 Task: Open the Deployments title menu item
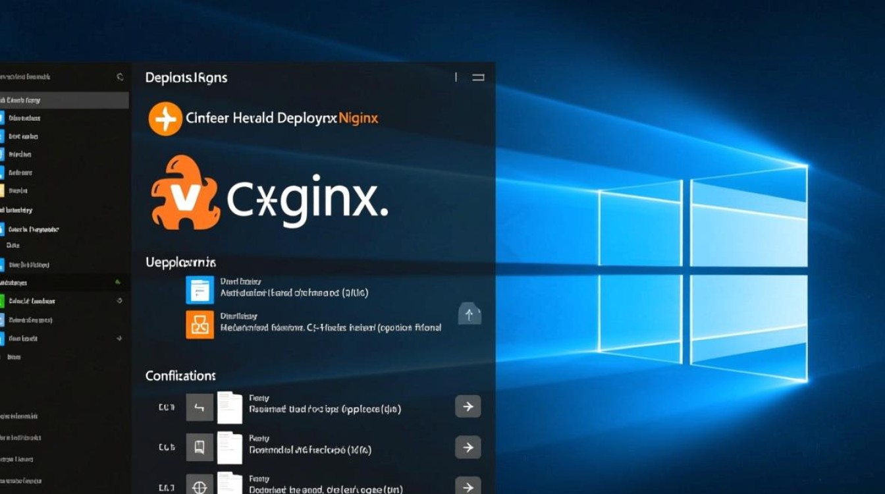pyautogui.click(x=186, y=77)
